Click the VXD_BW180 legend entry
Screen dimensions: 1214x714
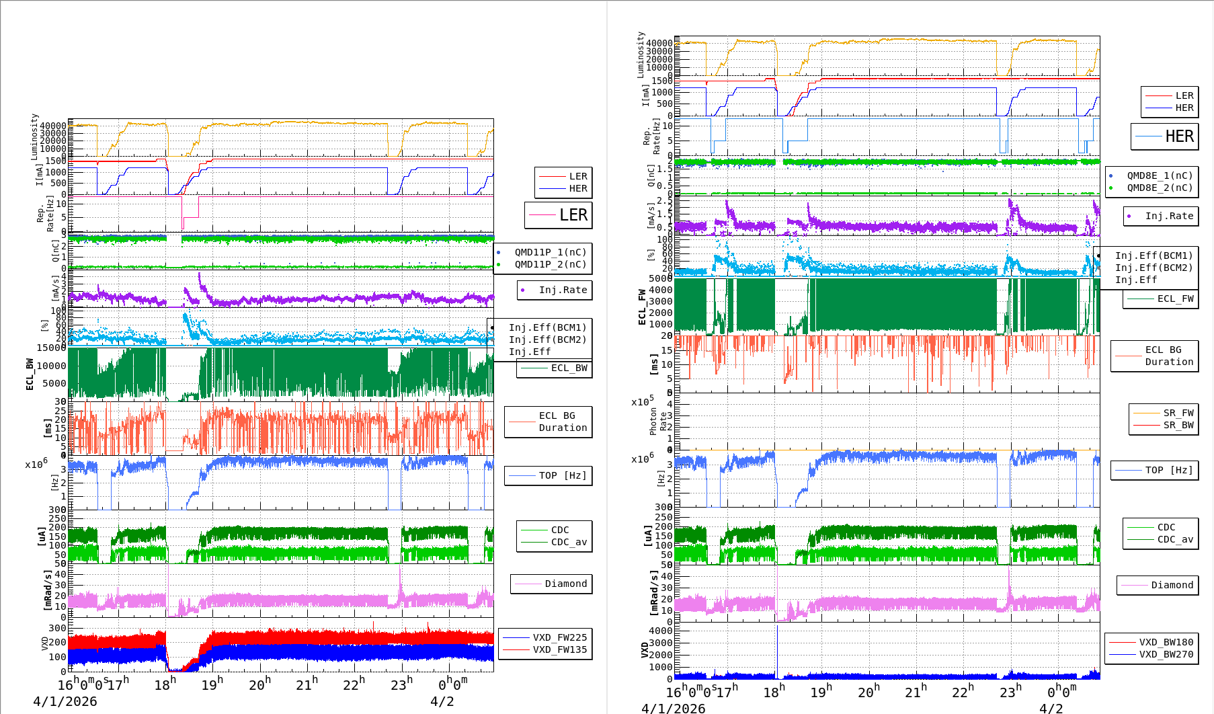click(x=1166, y=642)
